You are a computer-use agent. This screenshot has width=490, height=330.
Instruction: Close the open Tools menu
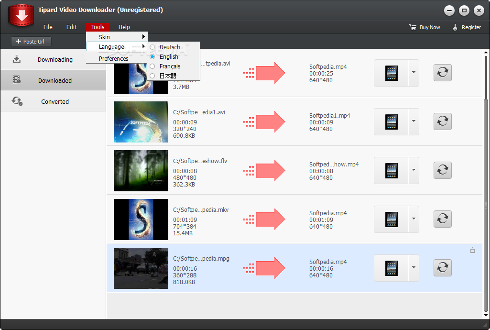(x=98, y=27)
